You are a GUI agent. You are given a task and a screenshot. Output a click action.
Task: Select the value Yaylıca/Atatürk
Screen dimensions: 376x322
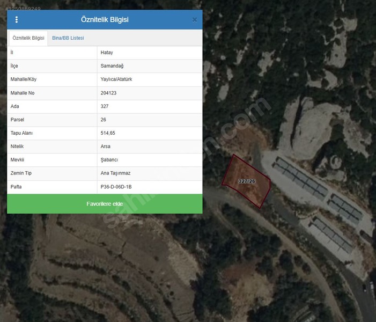click(x=116, y=79)
